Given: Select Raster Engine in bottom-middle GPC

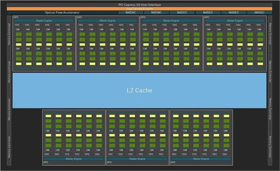Looking at the screenshot, I should (x=137, y=159).
